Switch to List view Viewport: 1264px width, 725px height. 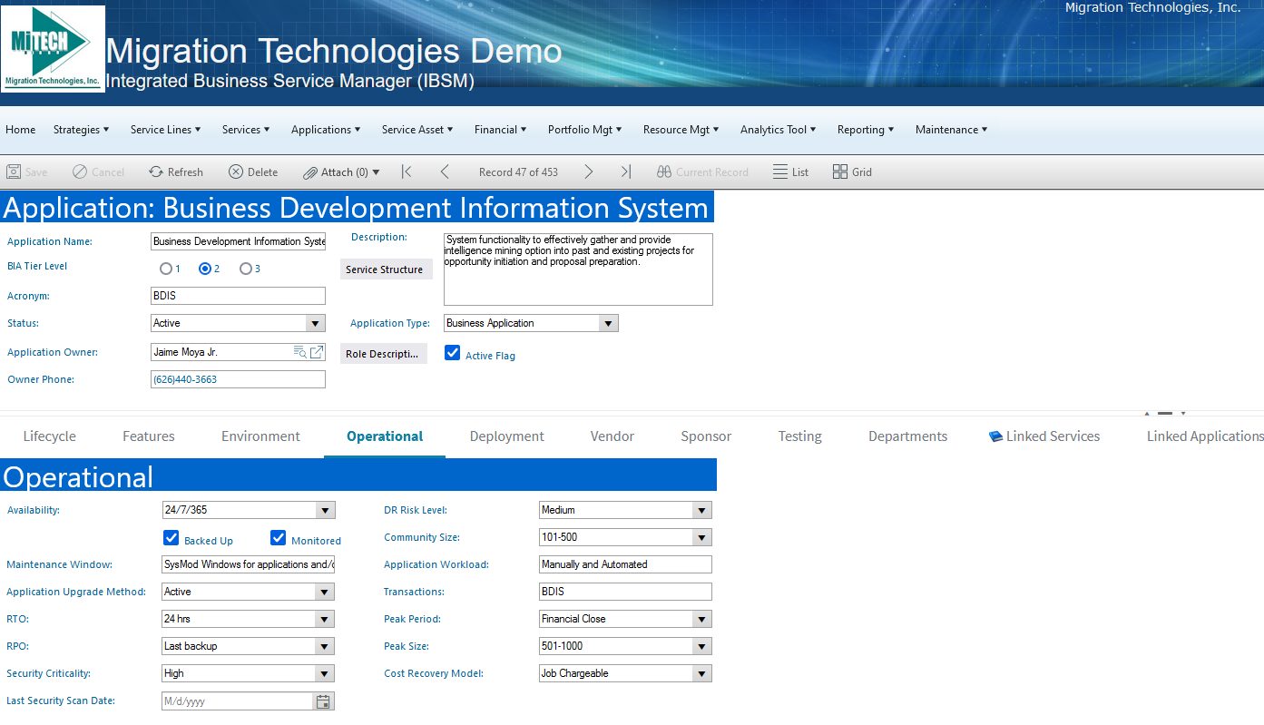click(790, 171)
